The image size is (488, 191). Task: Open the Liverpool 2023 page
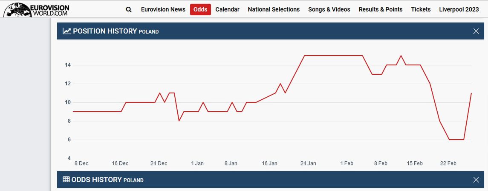point(459,9)
